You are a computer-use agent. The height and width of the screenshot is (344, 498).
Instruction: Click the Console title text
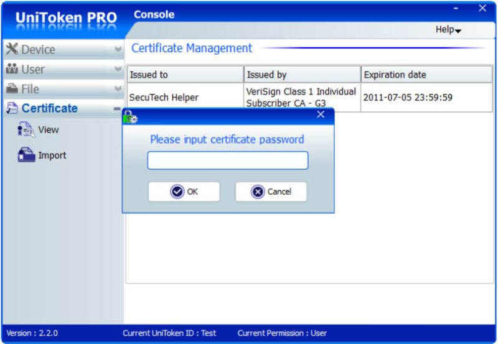click(154, 14)
